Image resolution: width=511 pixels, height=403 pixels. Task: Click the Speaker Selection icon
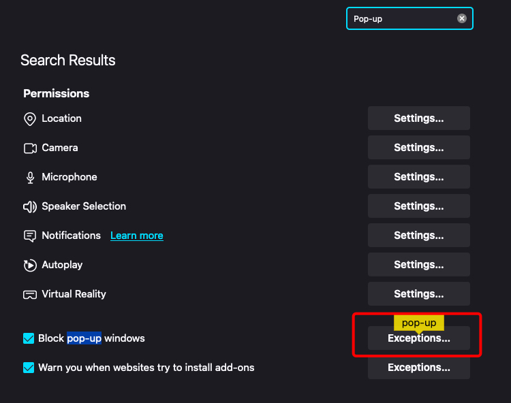click(30, 206)
